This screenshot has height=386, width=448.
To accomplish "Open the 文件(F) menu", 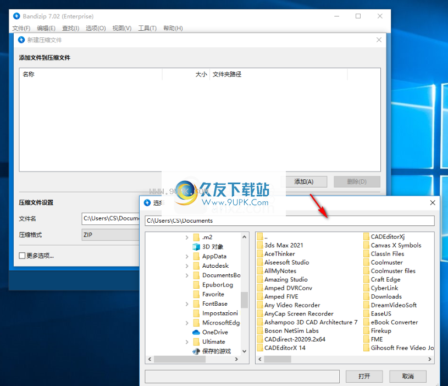I will (21, 28).
